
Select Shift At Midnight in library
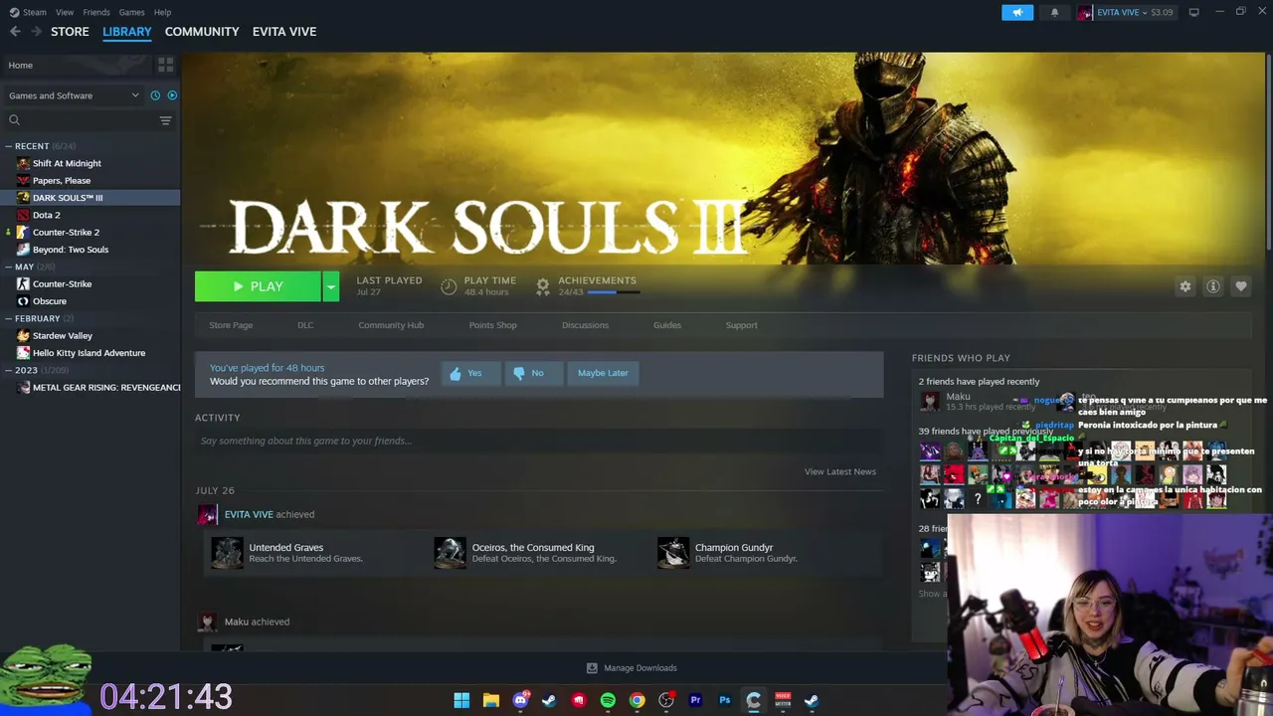[x=67, y=163]
